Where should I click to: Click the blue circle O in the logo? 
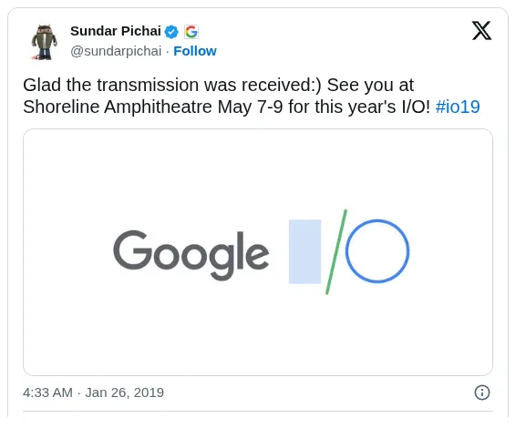377,251
